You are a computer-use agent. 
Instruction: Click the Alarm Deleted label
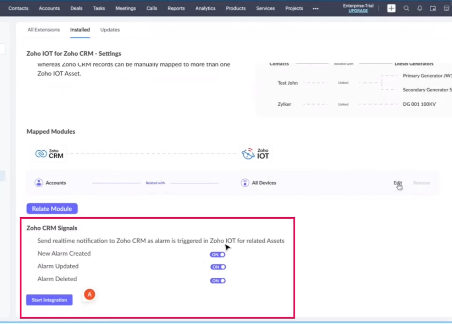pyautogui.click(x=57, y=279)
